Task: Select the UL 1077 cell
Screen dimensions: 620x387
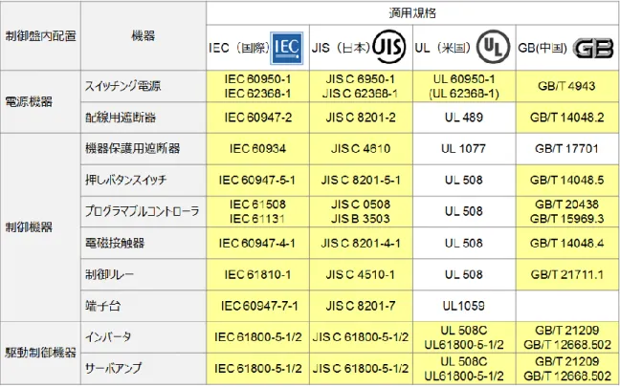Action: [464, 148]
